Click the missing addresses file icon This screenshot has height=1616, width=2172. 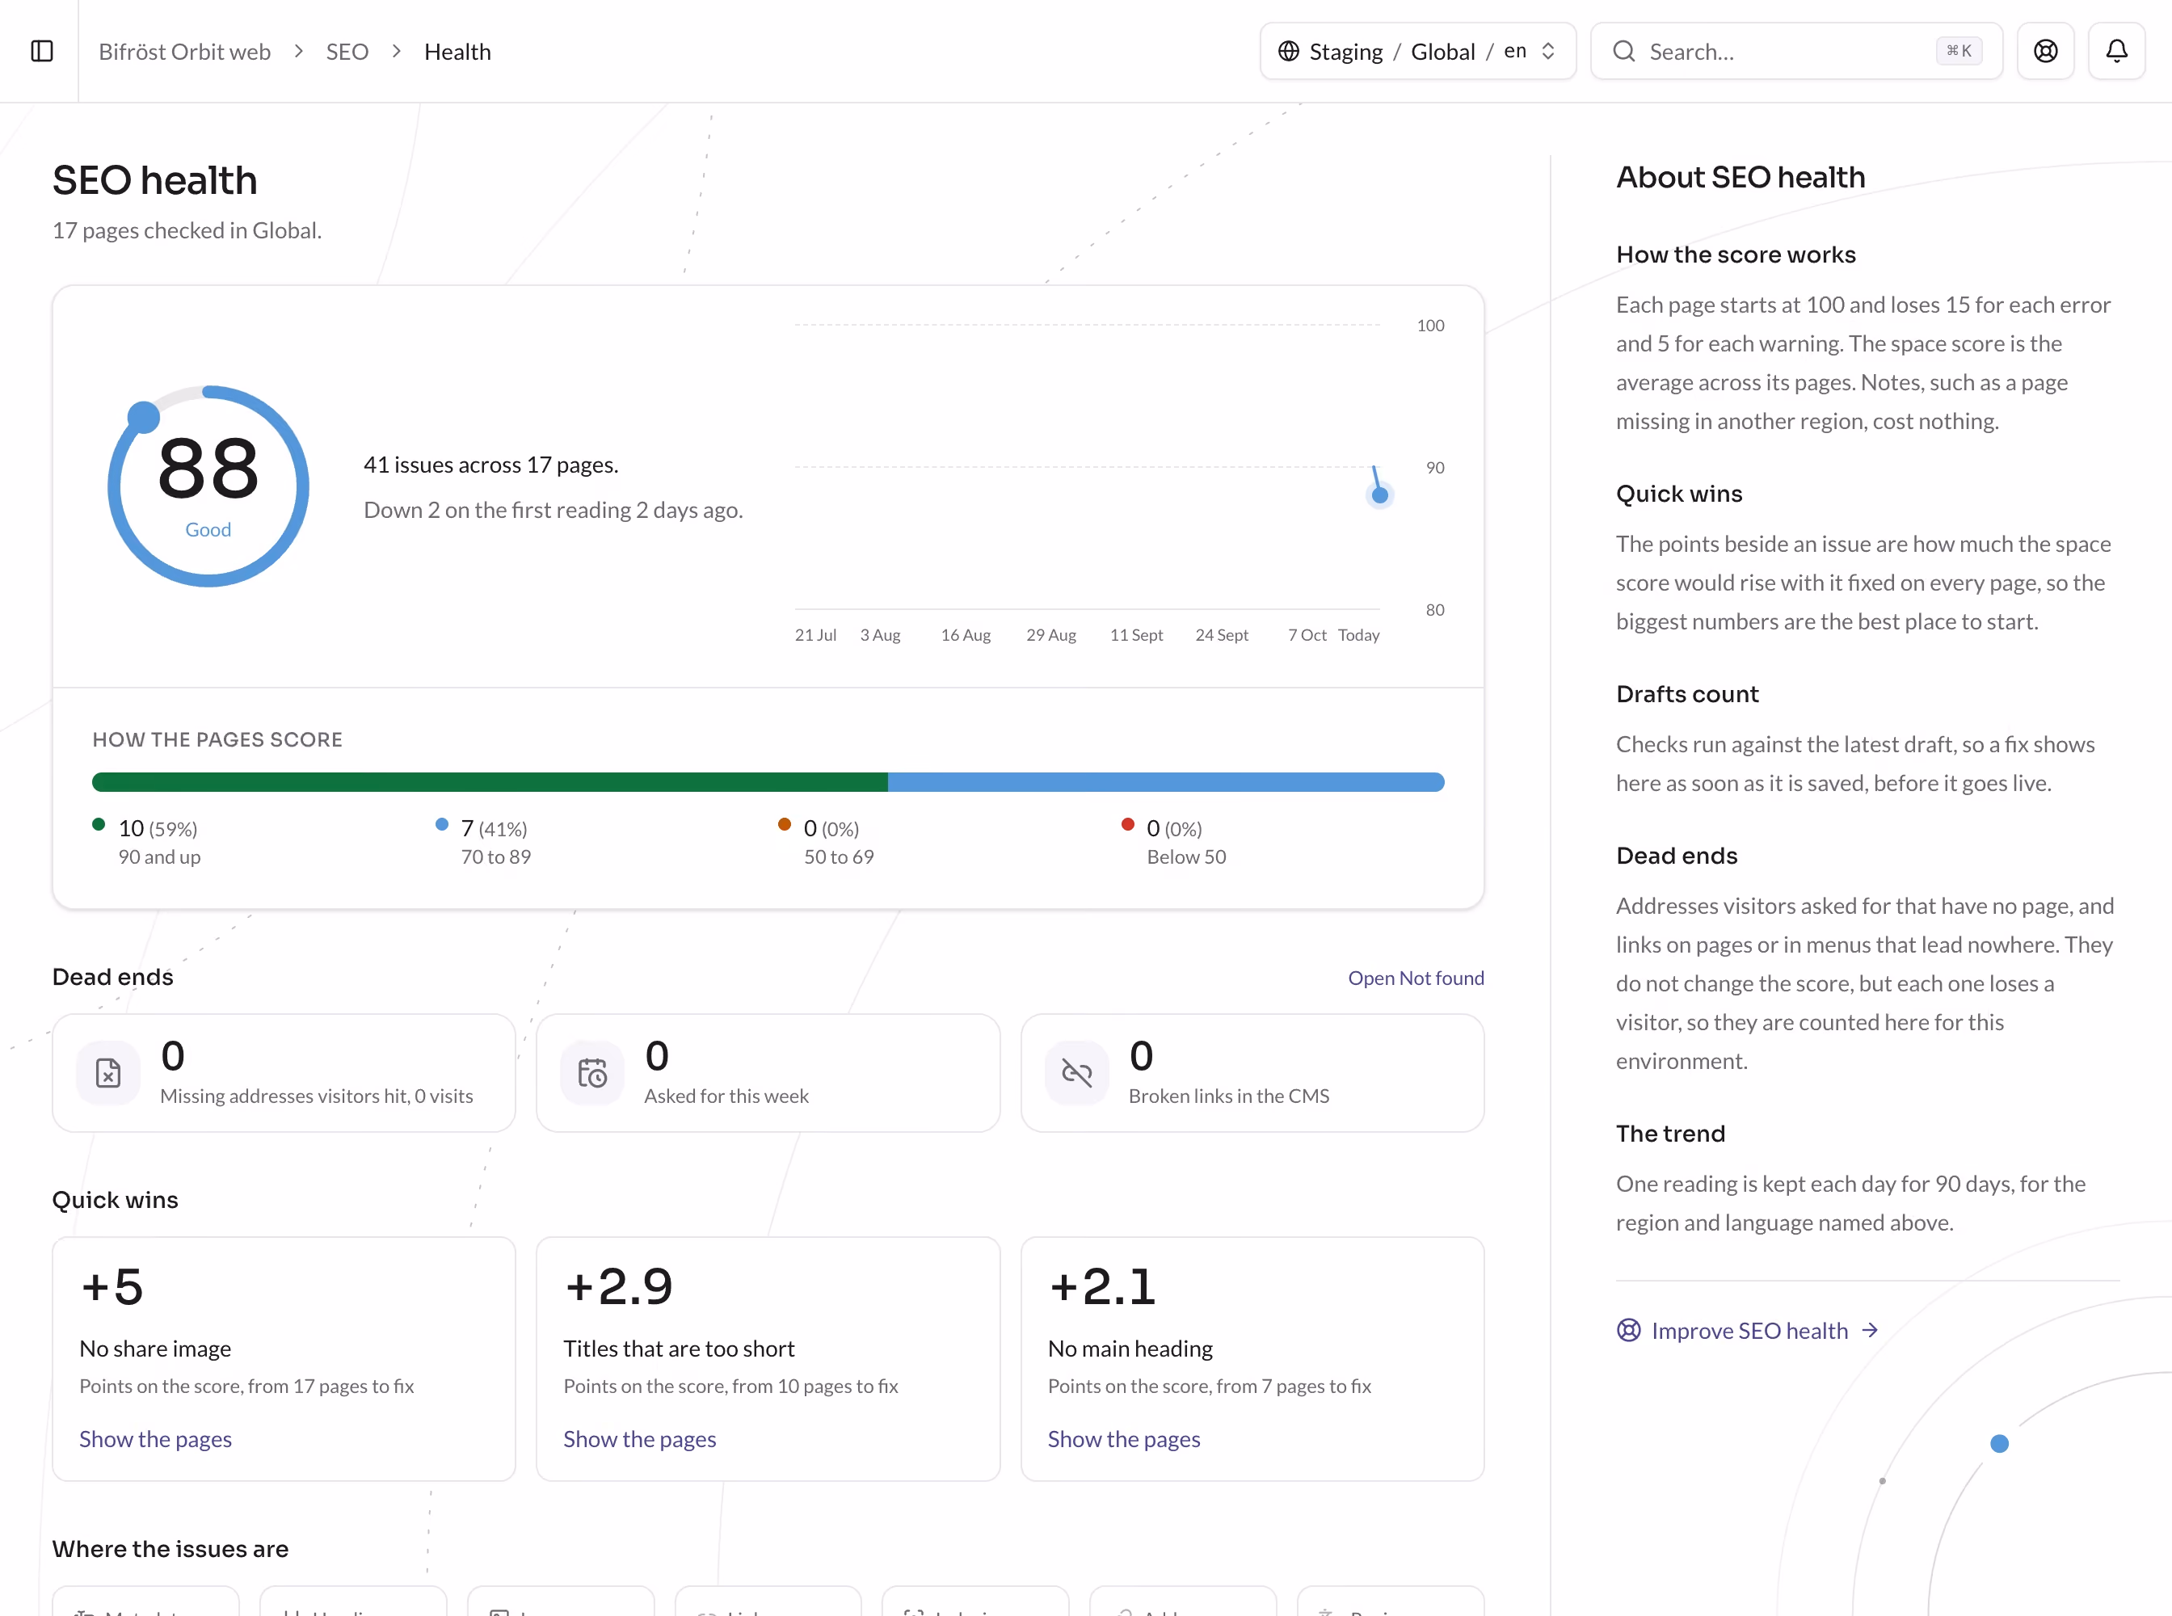[x=108, y=1073]
